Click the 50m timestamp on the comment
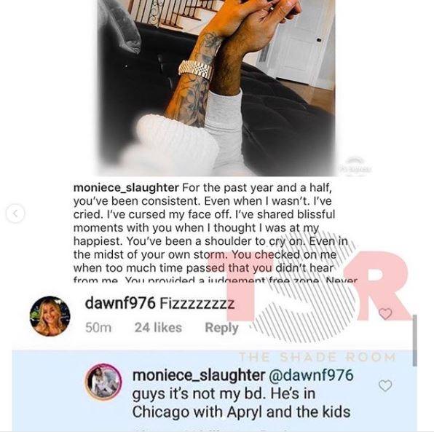This screenshot has height=432, width=434. [x=98, y=328]
